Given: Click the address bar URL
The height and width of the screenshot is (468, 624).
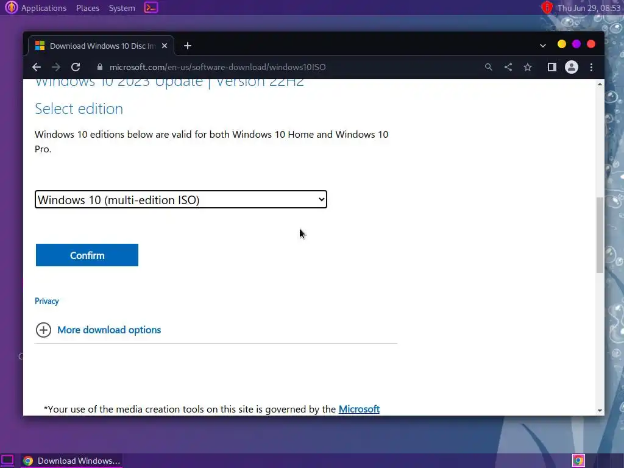Looking at the screenshot, I should [x=218, y=67].
